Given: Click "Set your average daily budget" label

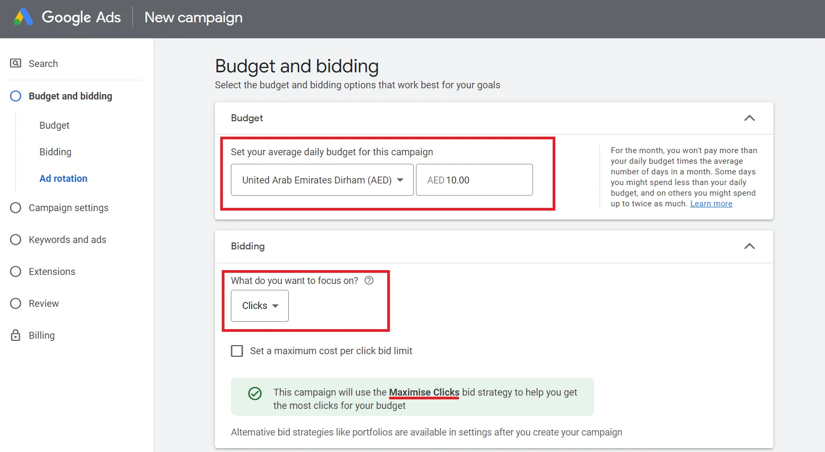Looking at the screenshot, I should [332, 152].
